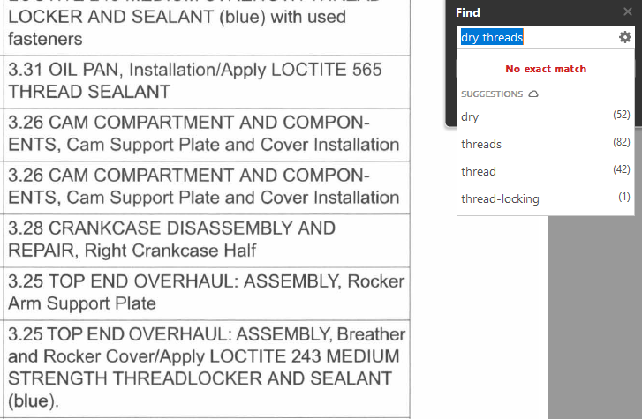Click the 'Rocker Arm Support Plate' row
Screen dimensions: 642x419
(x=204, y=292)
